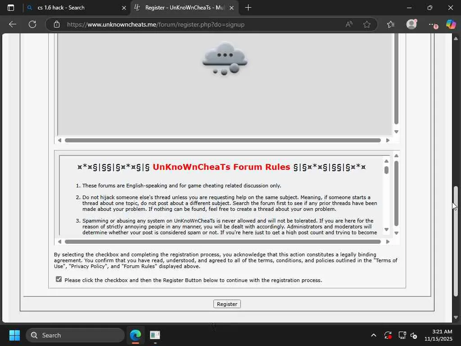Close the cs 1.6 hack tab

124,8
